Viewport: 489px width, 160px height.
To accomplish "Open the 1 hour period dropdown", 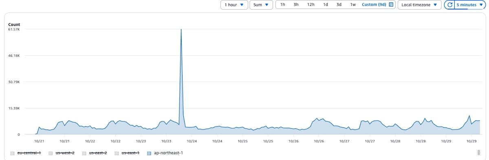I will click(x=234, y=5).
